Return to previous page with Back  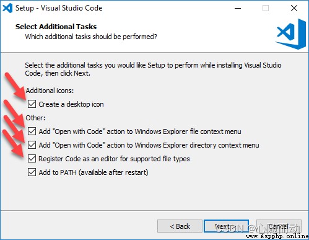[x=180, y=226]
